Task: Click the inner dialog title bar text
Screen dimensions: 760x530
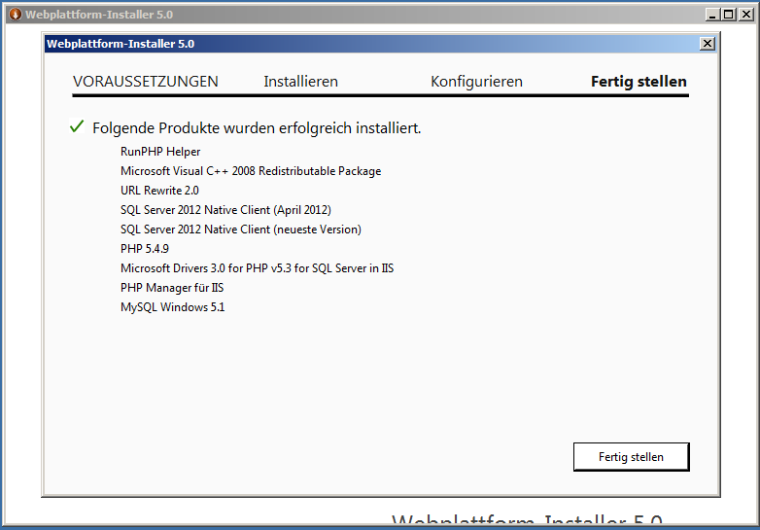Action: (121, 44)
